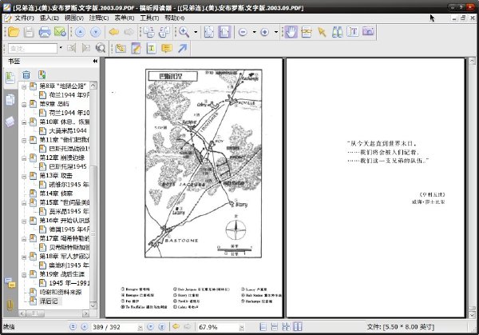Select the text selection T tool
The width and height of the screenshot is (479, 335).
point(353,32)
